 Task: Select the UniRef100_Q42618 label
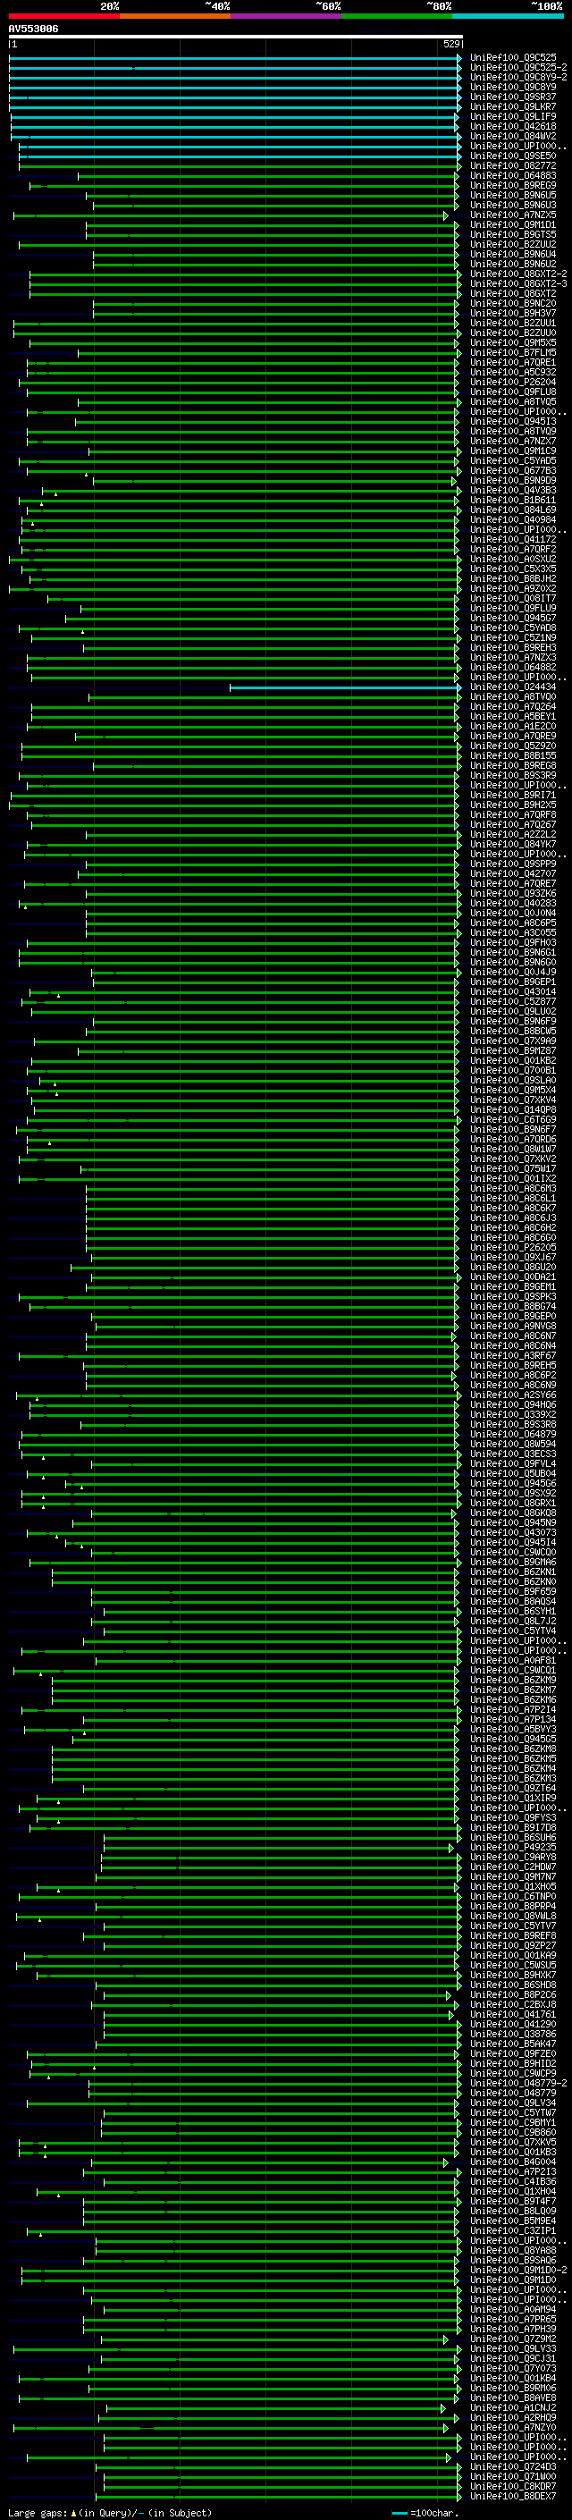point(513,126)
